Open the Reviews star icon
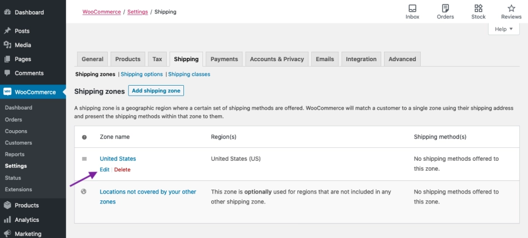 [511, 8]
